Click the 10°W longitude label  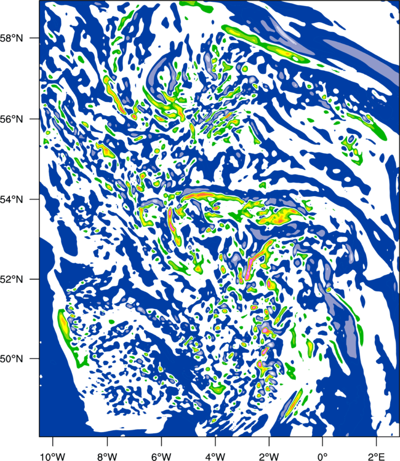(x=53, y=457)
